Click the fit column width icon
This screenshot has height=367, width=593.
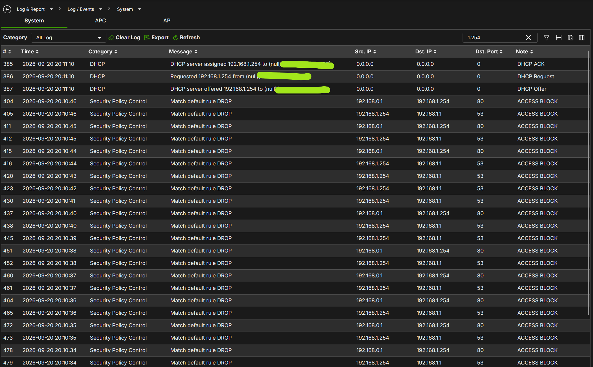(558, 38)
